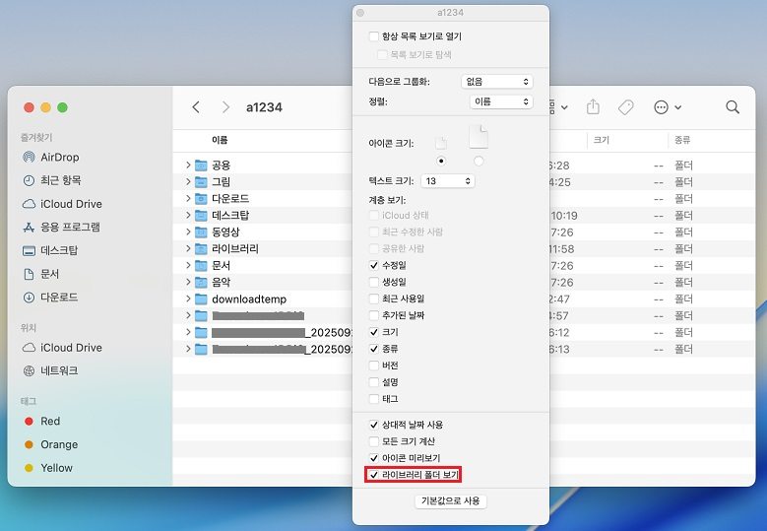The image size is (767, 531).
Task: Check the 버전 column checkbox
Action: [x=374, y=365]
